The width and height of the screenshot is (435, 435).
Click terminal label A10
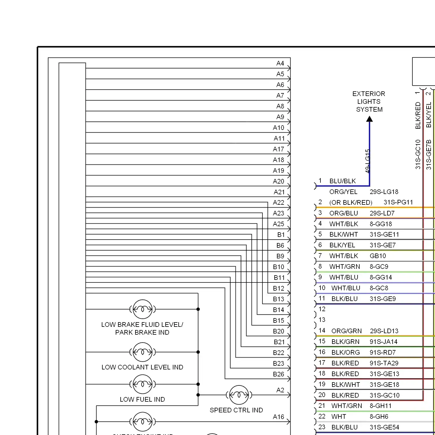click(x=279, y=128)
